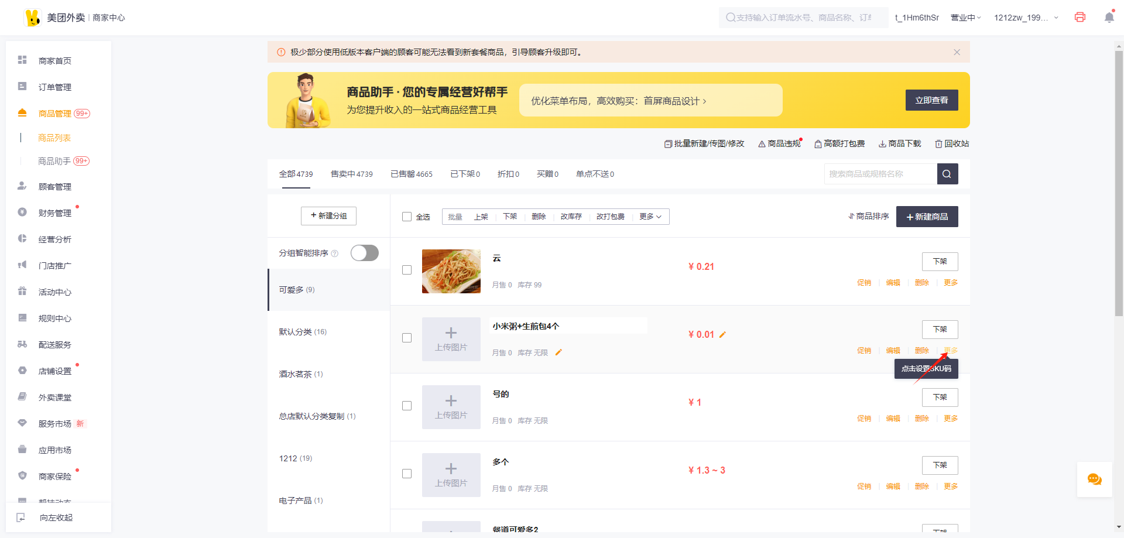Image resolution: width=1124 pixels, height=538 pixels.
Task: Switch to the 已售罄 4665 tab
Action: (x=411, y=174)
